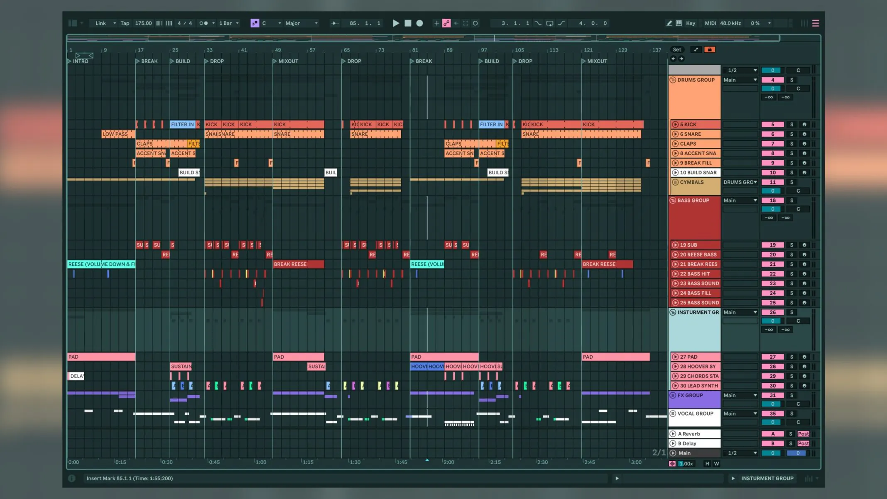Solo the 5 KICK track
The width and height of the screenshot is (887, 499).
(x=791, y=125)
